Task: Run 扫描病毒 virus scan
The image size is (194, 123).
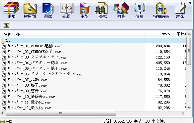Action: [x=161, y=11]
